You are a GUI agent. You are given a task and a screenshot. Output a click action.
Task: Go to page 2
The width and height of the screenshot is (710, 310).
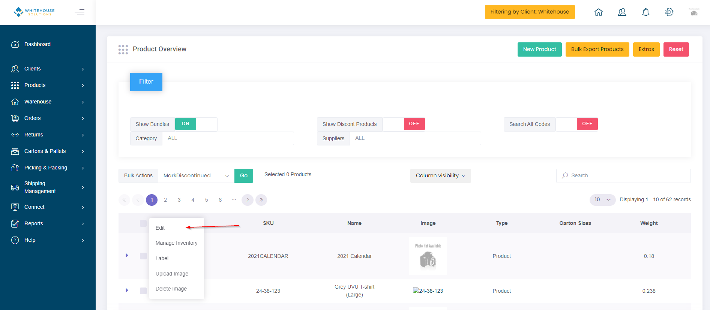coord(165,200)
